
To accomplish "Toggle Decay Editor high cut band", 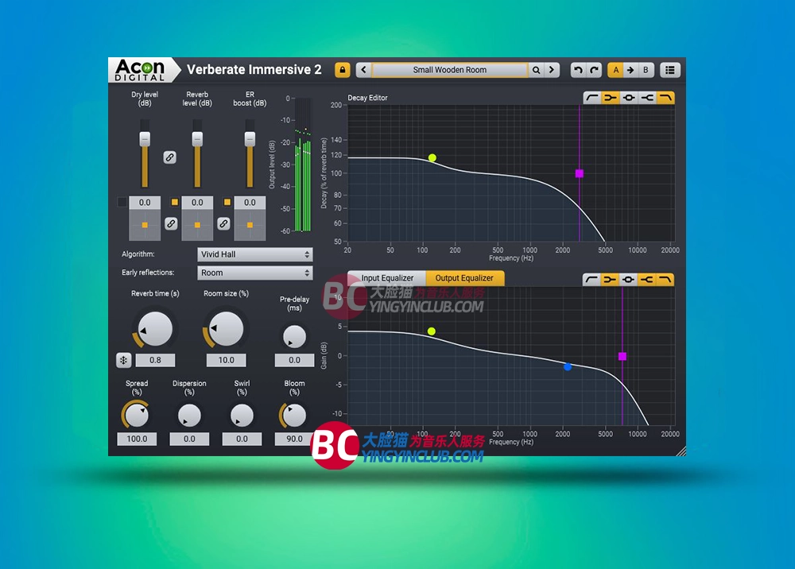I will pyautogui.click(x=665, y=97).
